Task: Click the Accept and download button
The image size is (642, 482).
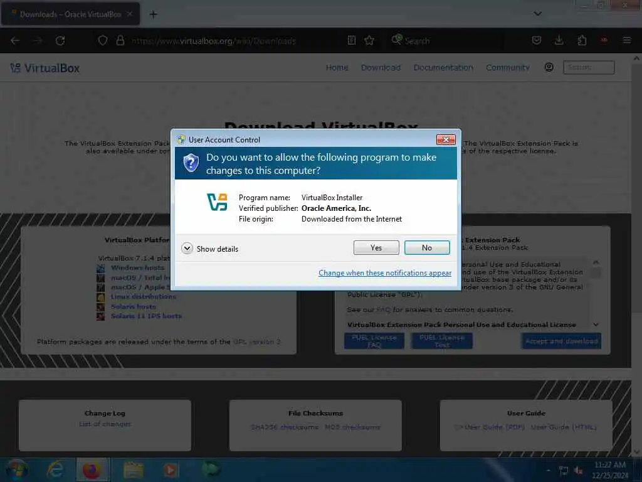Action: (x=561, y=341)
